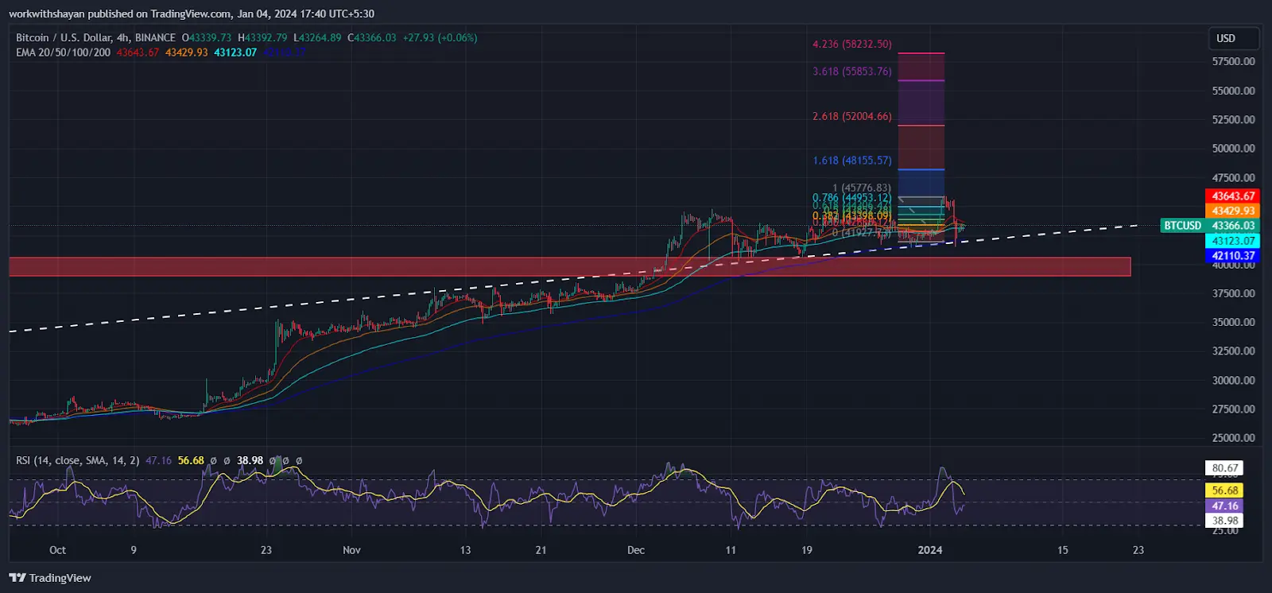Image resolution: width=1272 pixels, height=593 pixels.
Task: Open the USD currency selector
Action: (1235, 38)
